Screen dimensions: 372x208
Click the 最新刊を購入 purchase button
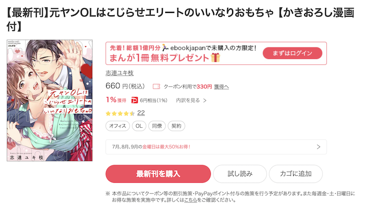[x=158, y=174]
